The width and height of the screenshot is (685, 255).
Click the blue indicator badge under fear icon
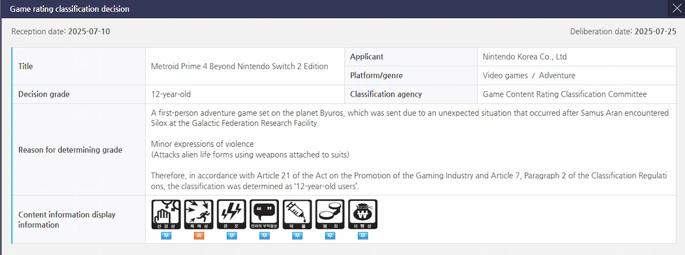pos(231,235)
